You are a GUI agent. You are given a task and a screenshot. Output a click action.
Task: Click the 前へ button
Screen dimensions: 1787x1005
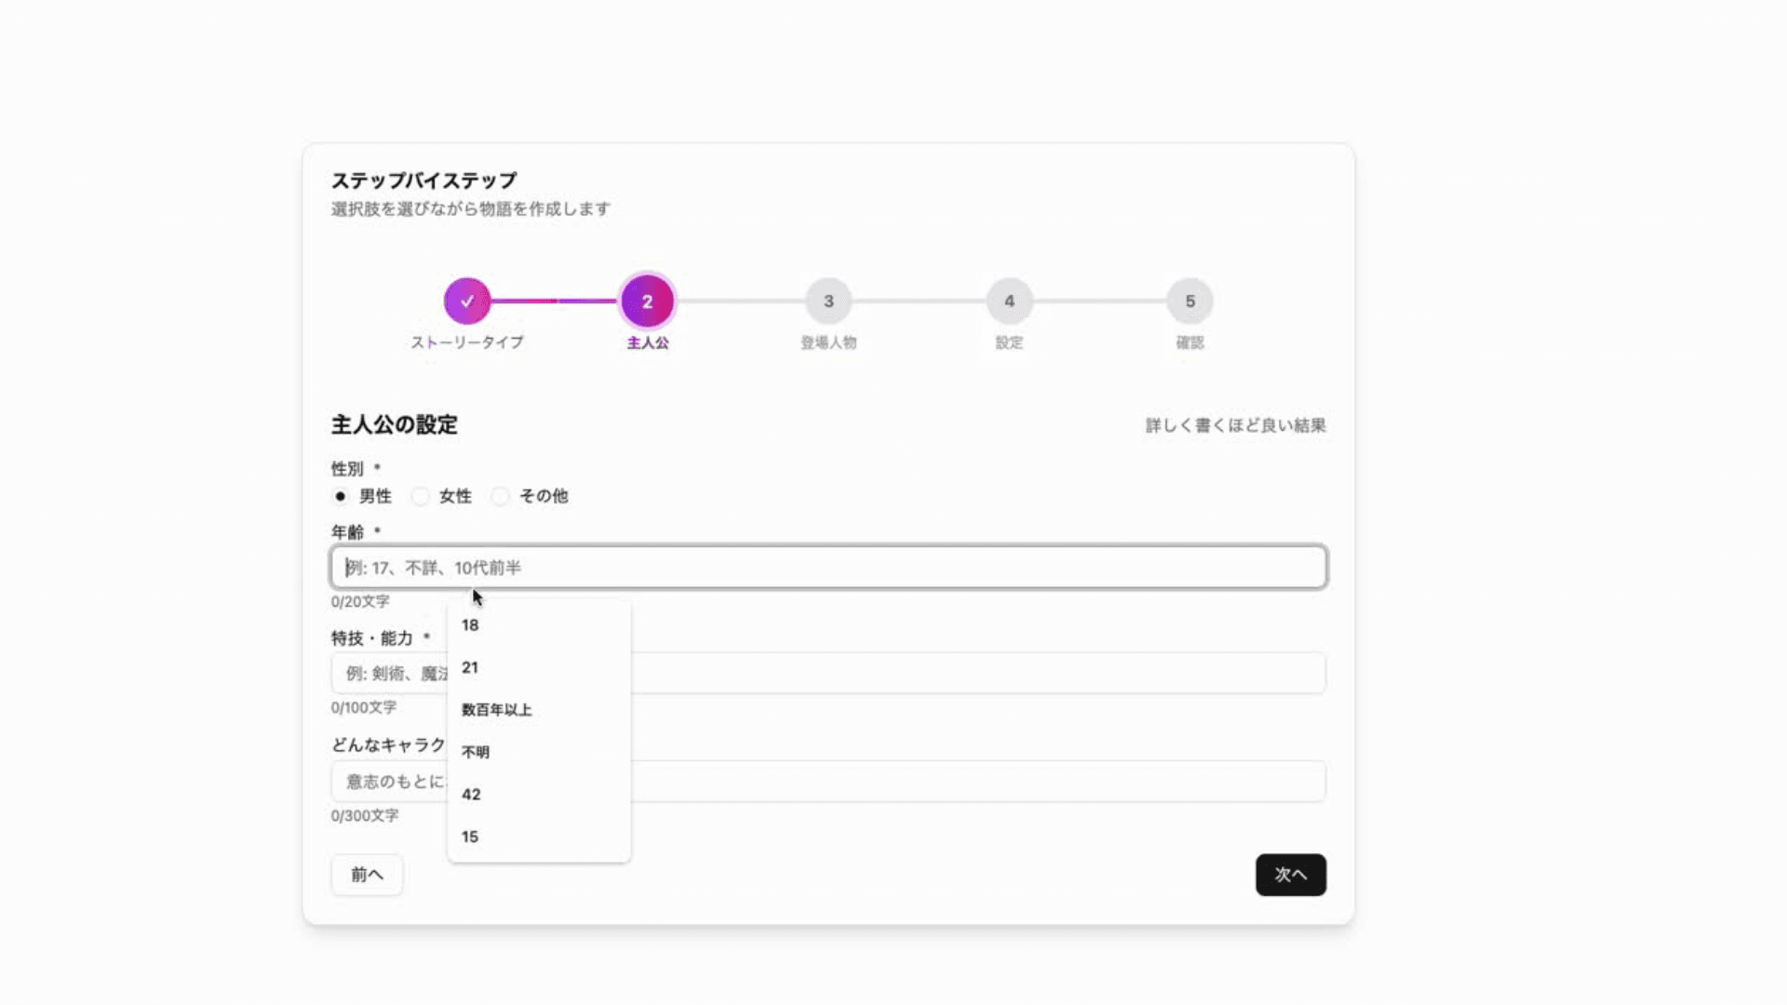tap(366, 875)
